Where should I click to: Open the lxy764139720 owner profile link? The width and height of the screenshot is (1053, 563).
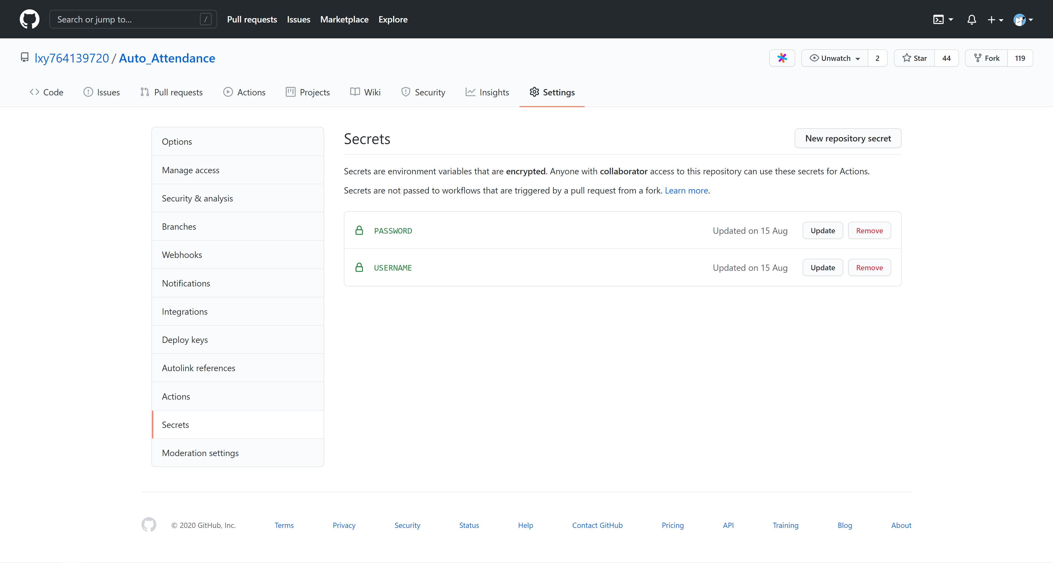[x=72, y=58]
